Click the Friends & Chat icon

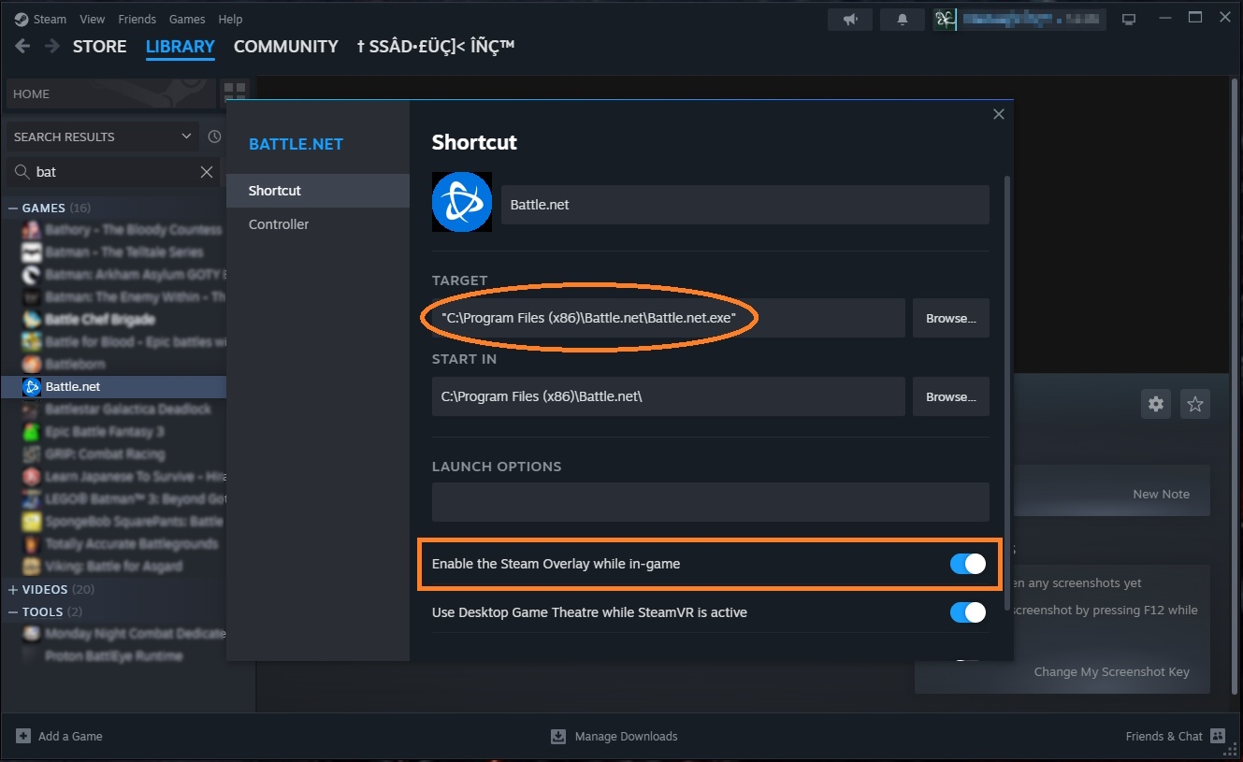point(1217,736)
